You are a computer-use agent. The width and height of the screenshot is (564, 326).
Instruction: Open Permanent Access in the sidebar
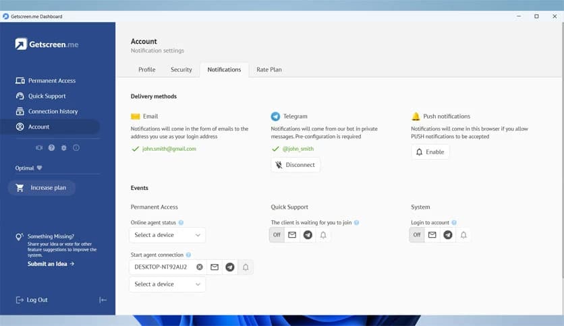pos(45,81)
